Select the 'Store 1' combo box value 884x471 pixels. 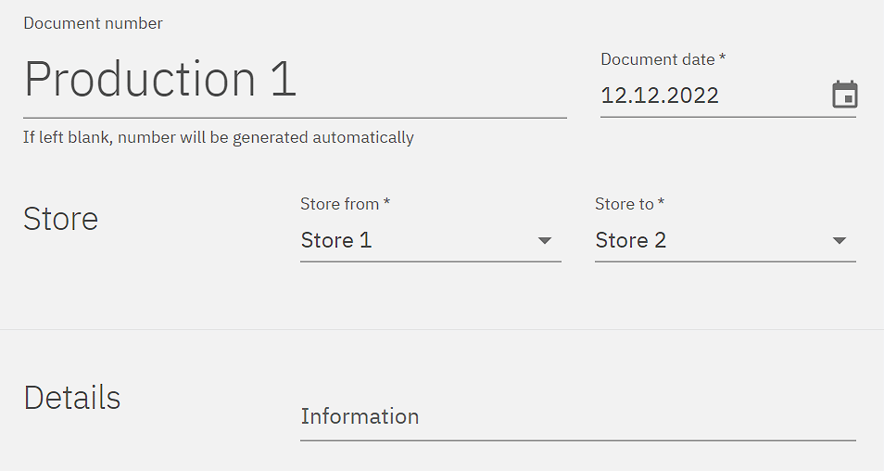point(336,241)
